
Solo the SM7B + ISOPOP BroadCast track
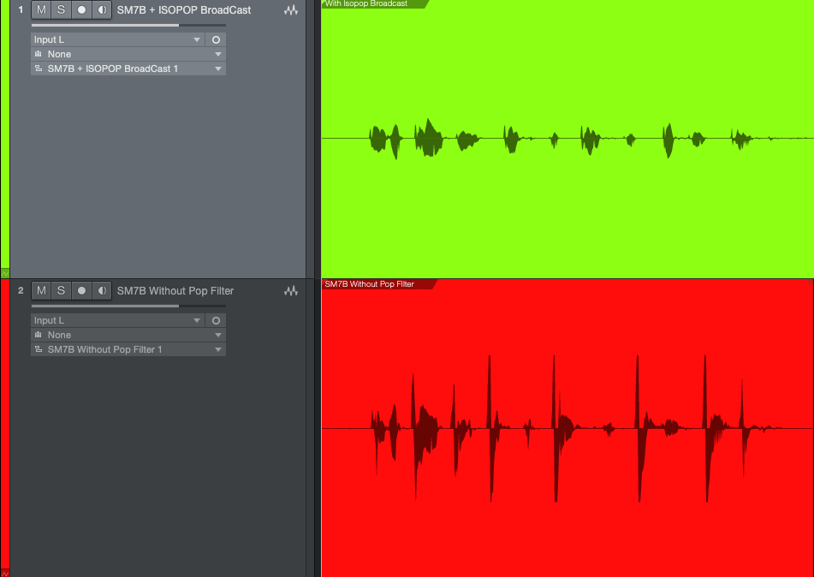pos(61,9)
